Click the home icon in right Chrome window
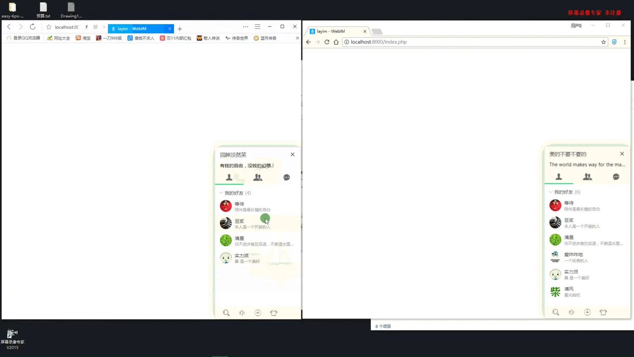 click(x=336, y=42)
